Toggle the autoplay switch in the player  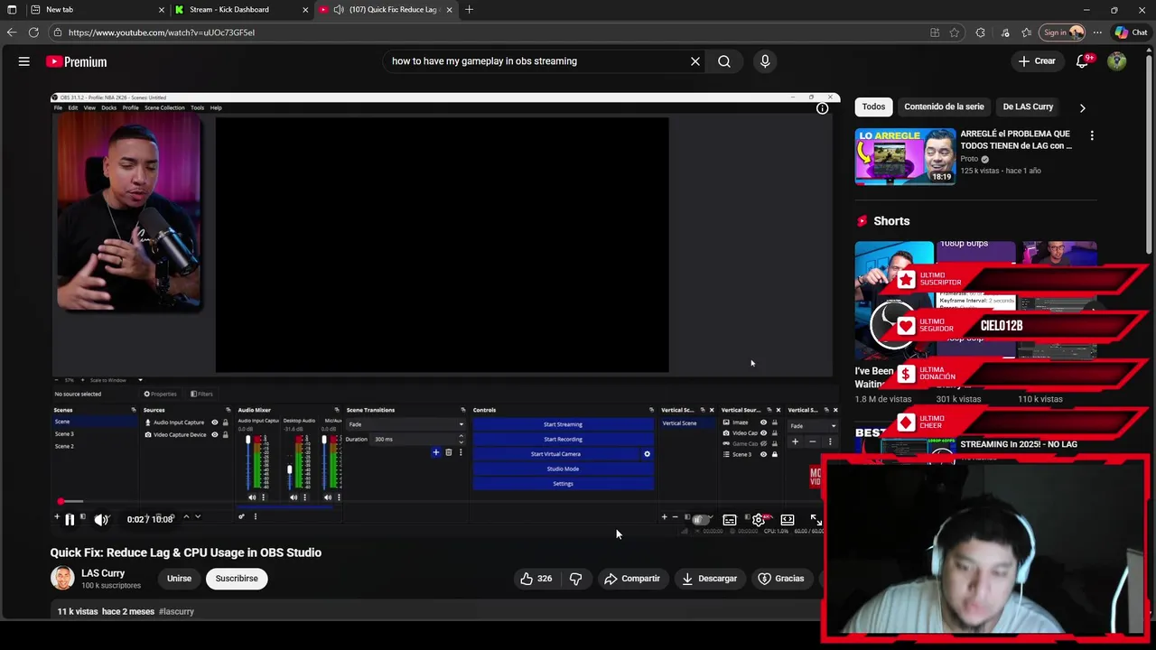[700, 519]
